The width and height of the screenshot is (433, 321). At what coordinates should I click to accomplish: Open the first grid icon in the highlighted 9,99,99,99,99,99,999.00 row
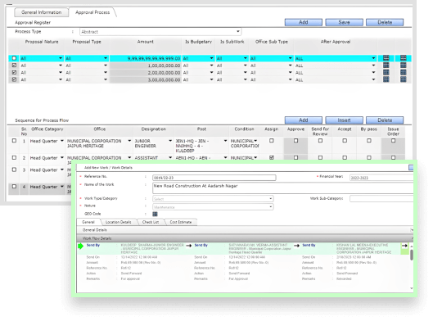click(386, 58)
